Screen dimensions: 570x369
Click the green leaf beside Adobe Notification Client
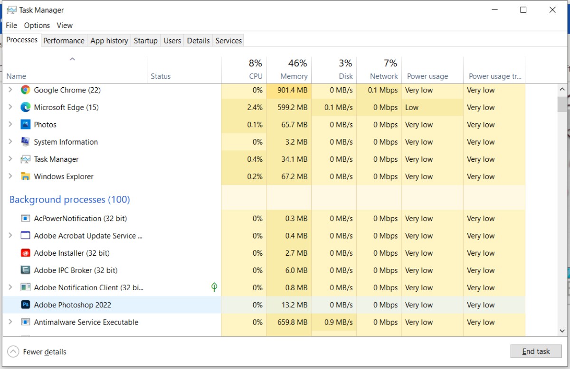(x=214, y=287)
